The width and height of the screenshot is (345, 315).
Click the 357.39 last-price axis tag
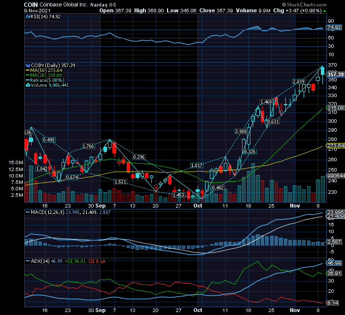(335, 74)
